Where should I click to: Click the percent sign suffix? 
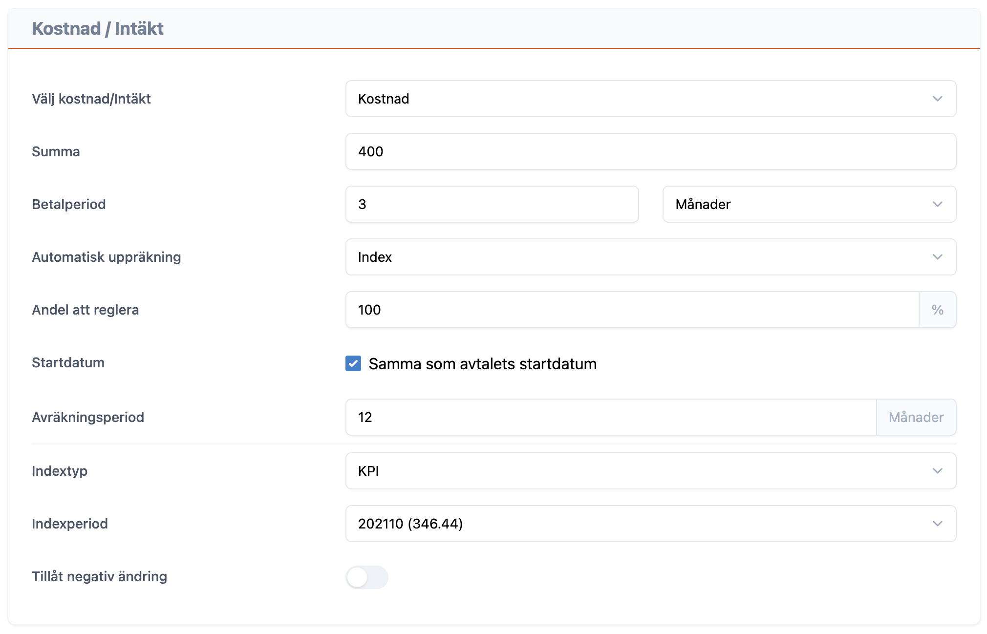937,310
